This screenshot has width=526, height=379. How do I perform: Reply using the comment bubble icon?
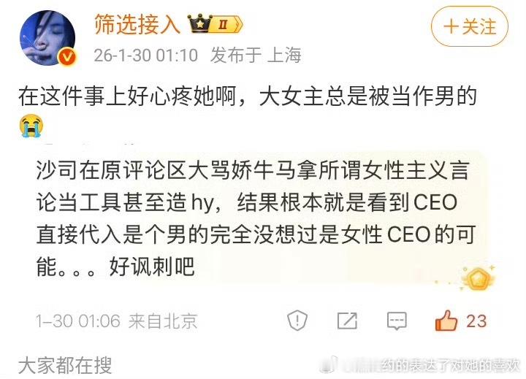[x=397, y=321]
